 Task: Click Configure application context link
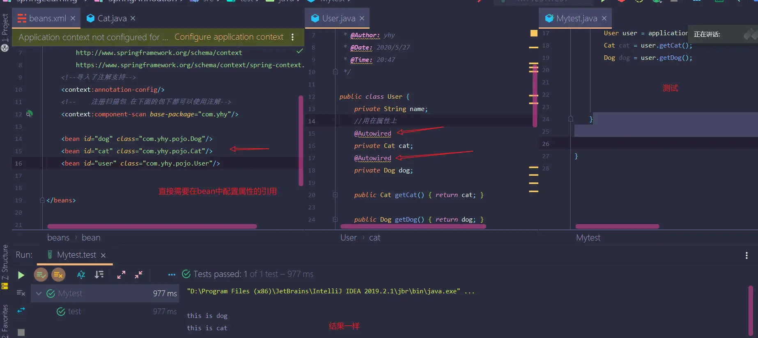[x=229, y=37]
